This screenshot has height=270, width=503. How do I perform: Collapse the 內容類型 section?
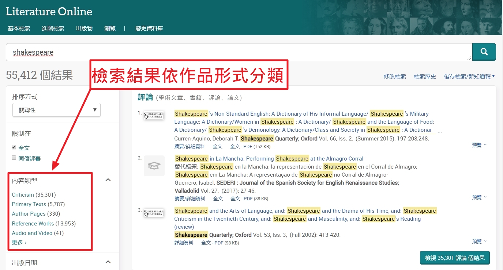click(x=108, y=180)
